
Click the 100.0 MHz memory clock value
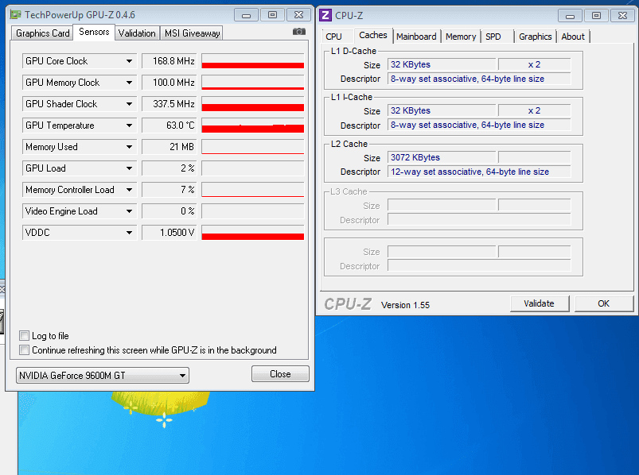[169, 83]
